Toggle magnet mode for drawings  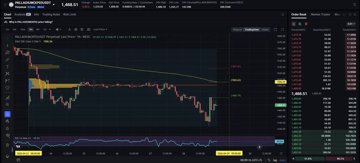[x=7, y=114]
